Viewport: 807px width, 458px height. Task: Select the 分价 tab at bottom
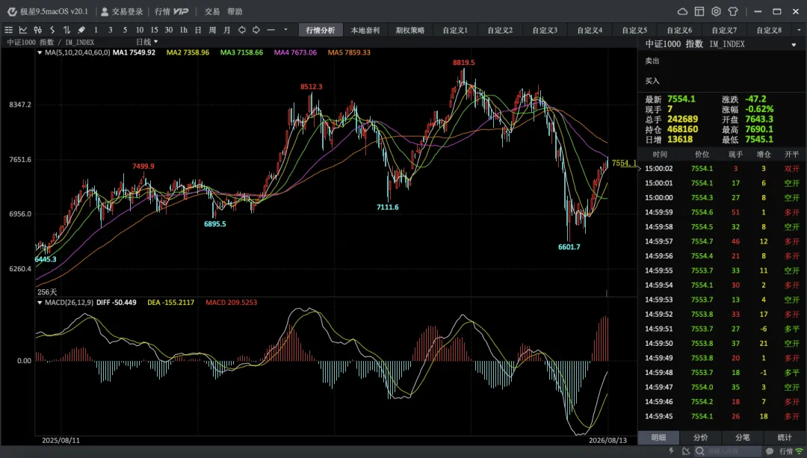pos(700,437)
